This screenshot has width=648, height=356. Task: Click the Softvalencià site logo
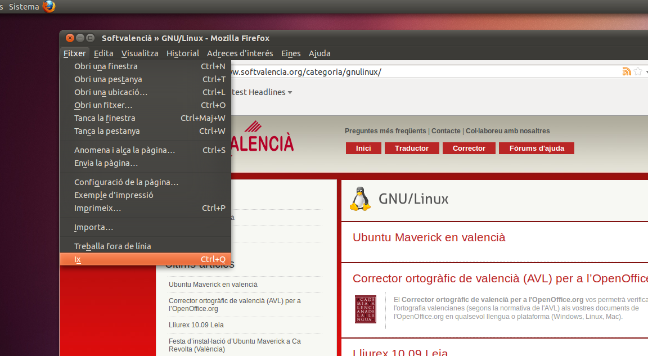click(x=262, y=137)
